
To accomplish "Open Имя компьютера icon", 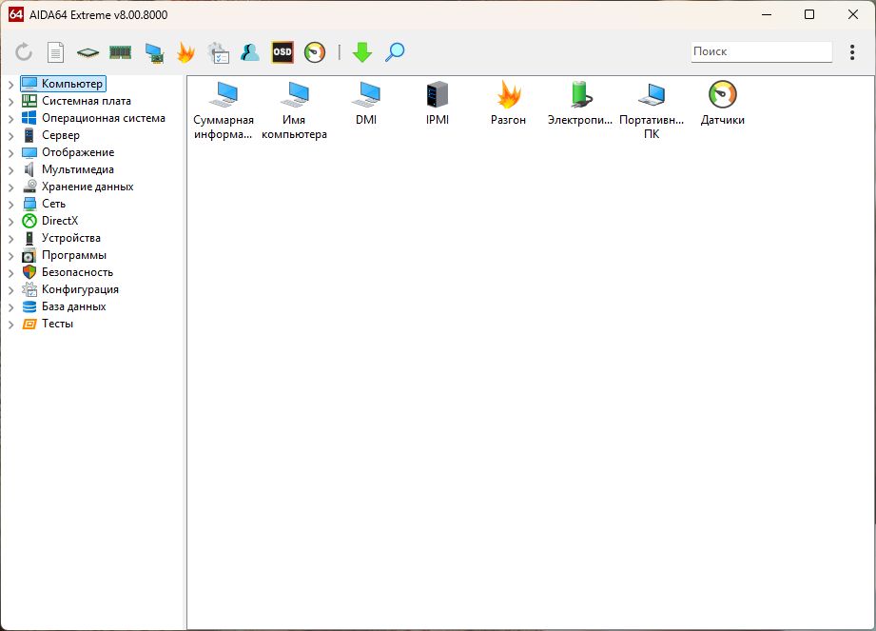I will point(295,110).
